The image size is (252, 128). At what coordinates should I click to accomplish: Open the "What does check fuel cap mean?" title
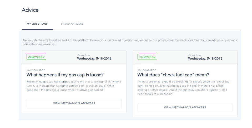(x=173, y=75)
